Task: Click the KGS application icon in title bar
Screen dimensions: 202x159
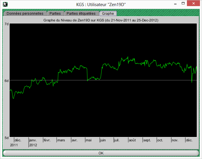Action: coord(5,4)
